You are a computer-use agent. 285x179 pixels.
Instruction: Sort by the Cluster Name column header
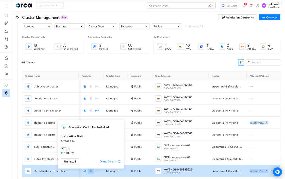33,76
